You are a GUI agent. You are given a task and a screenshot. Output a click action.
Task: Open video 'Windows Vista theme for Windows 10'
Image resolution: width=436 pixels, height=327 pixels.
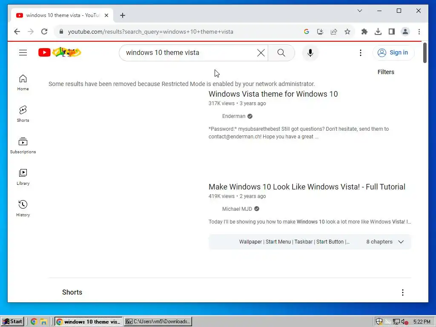pos(273,94)
